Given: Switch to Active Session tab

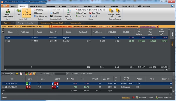Looking at the screenshot, I should click(36, 6).
